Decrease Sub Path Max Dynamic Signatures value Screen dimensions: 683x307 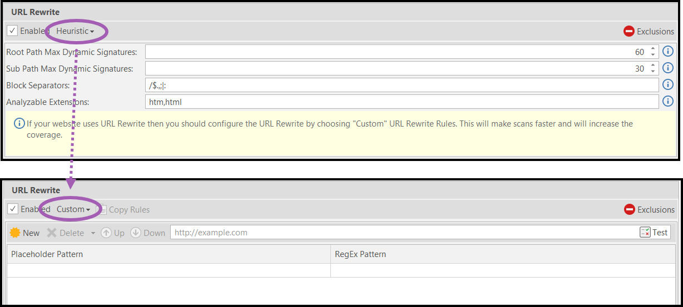(653, 72)
